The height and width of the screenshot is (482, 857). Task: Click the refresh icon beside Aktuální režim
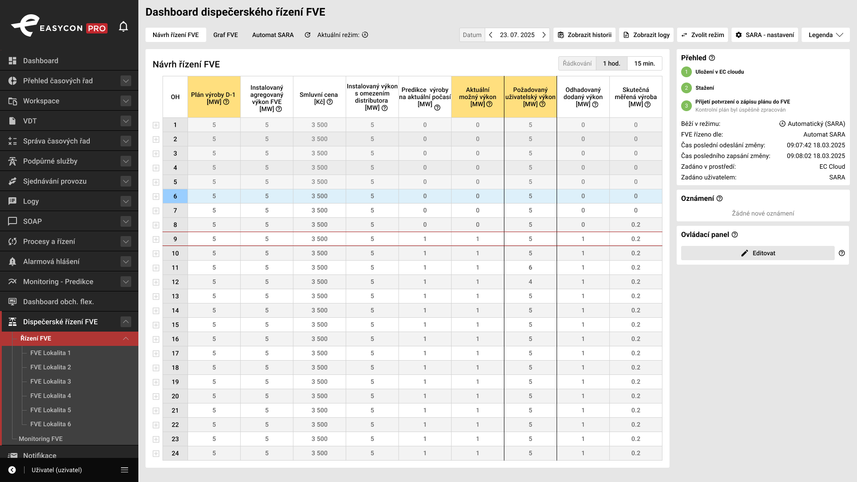pyautogui.click(x=308, y=35)
